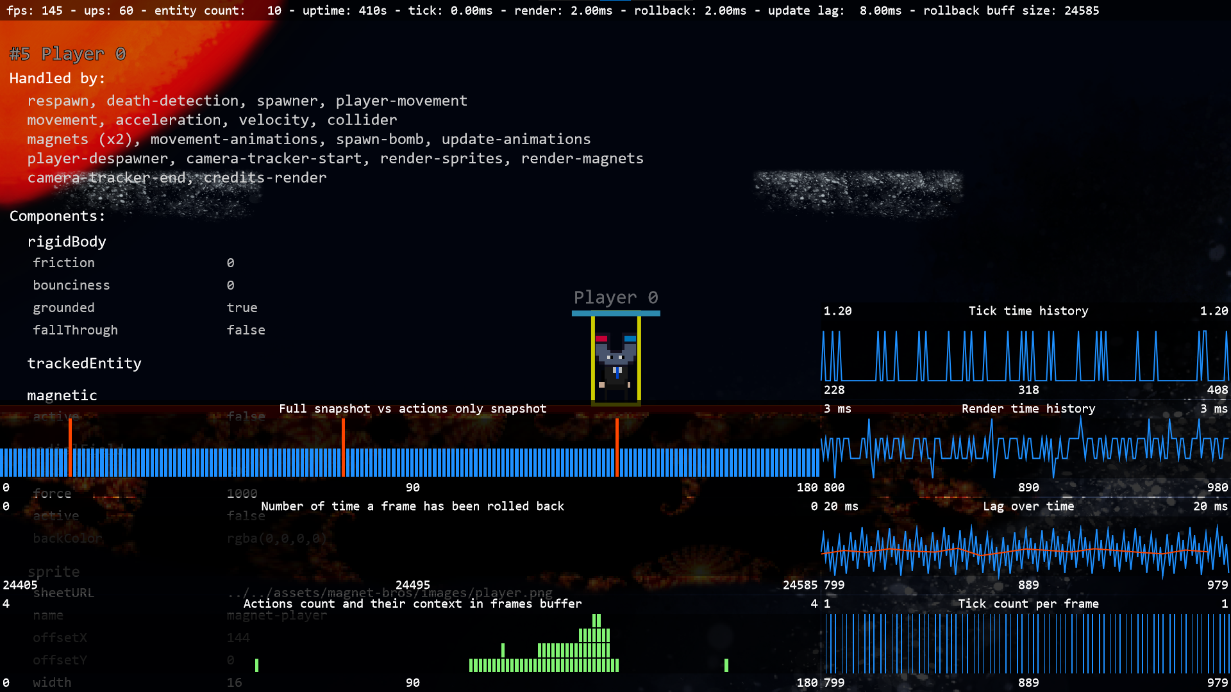The image size is (1231, 692).
Task: Toggle the fallThrough property to true
Action: [x=246, y=329]
